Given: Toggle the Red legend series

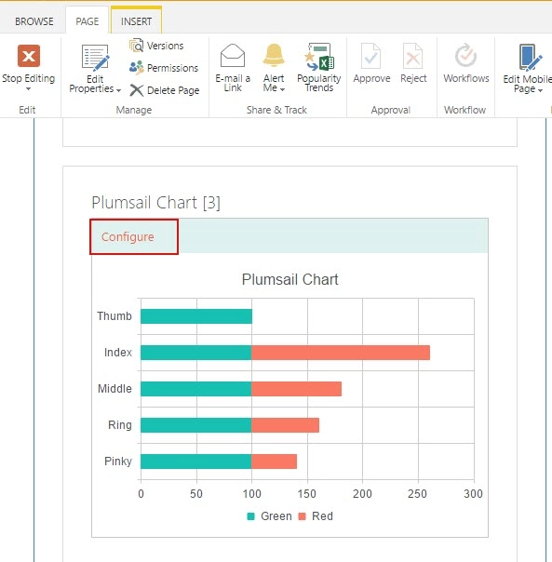Looking at the screenshot, I should [x=316, y=516].
